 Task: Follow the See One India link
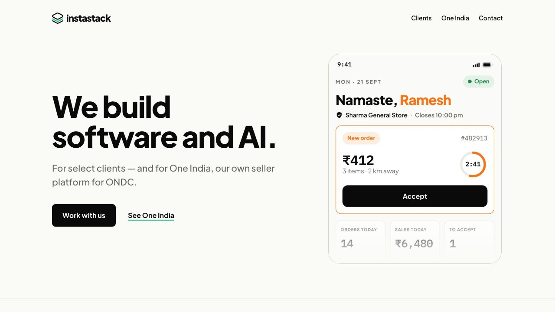[x=151, y=216]
